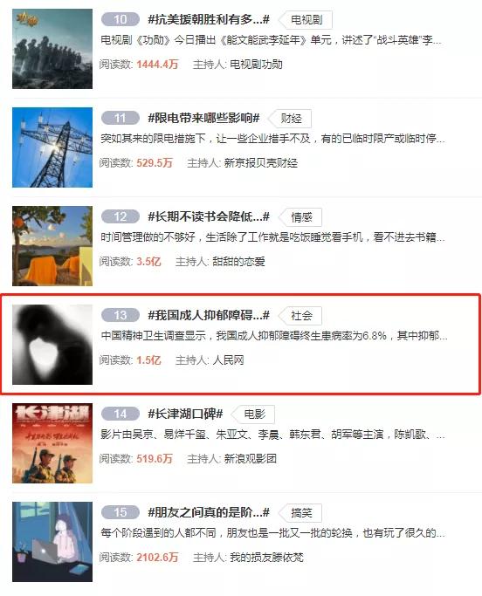Click the 财经 category tag

coord(290,119)
